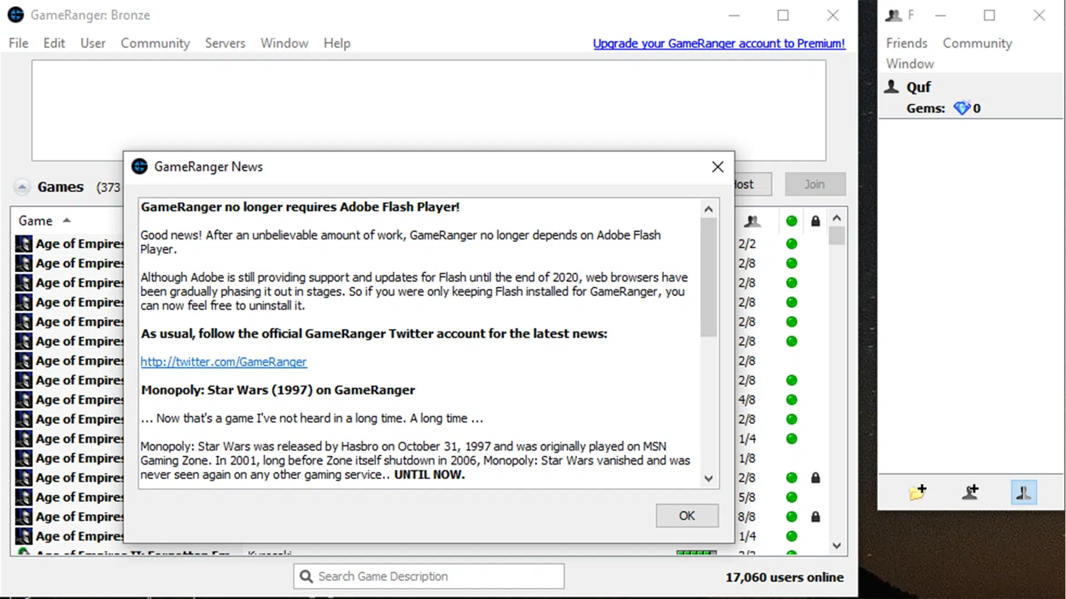
Task: Click the friends window title icon
Action: coord(893,16)
